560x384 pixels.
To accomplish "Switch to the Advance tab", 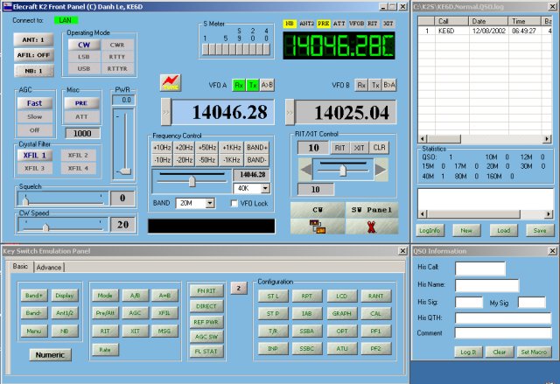I will tap(49, 267).
